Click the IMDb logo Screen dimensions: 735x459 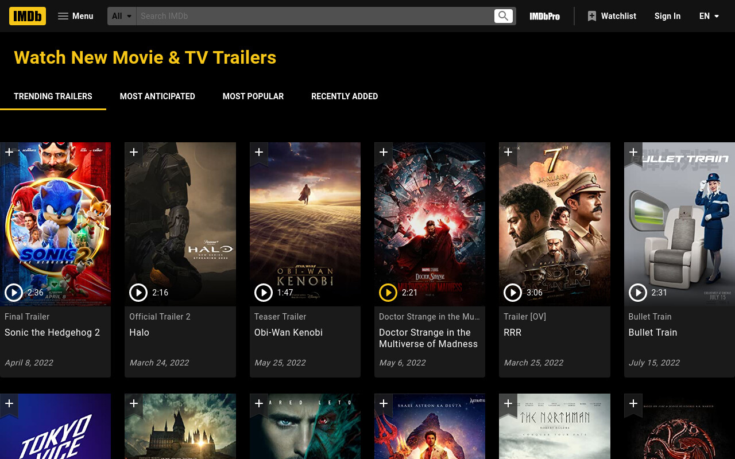[28, 16]
